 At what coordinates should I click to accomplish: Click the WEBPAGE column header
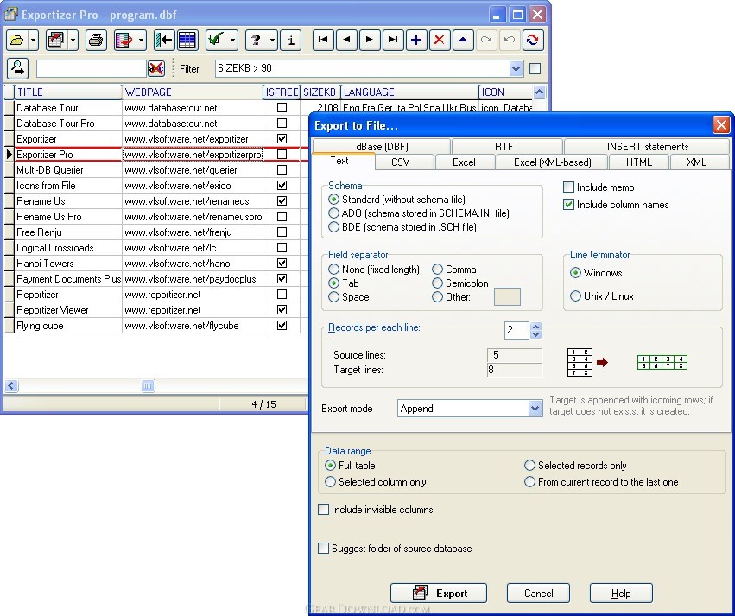coord(193,92)
